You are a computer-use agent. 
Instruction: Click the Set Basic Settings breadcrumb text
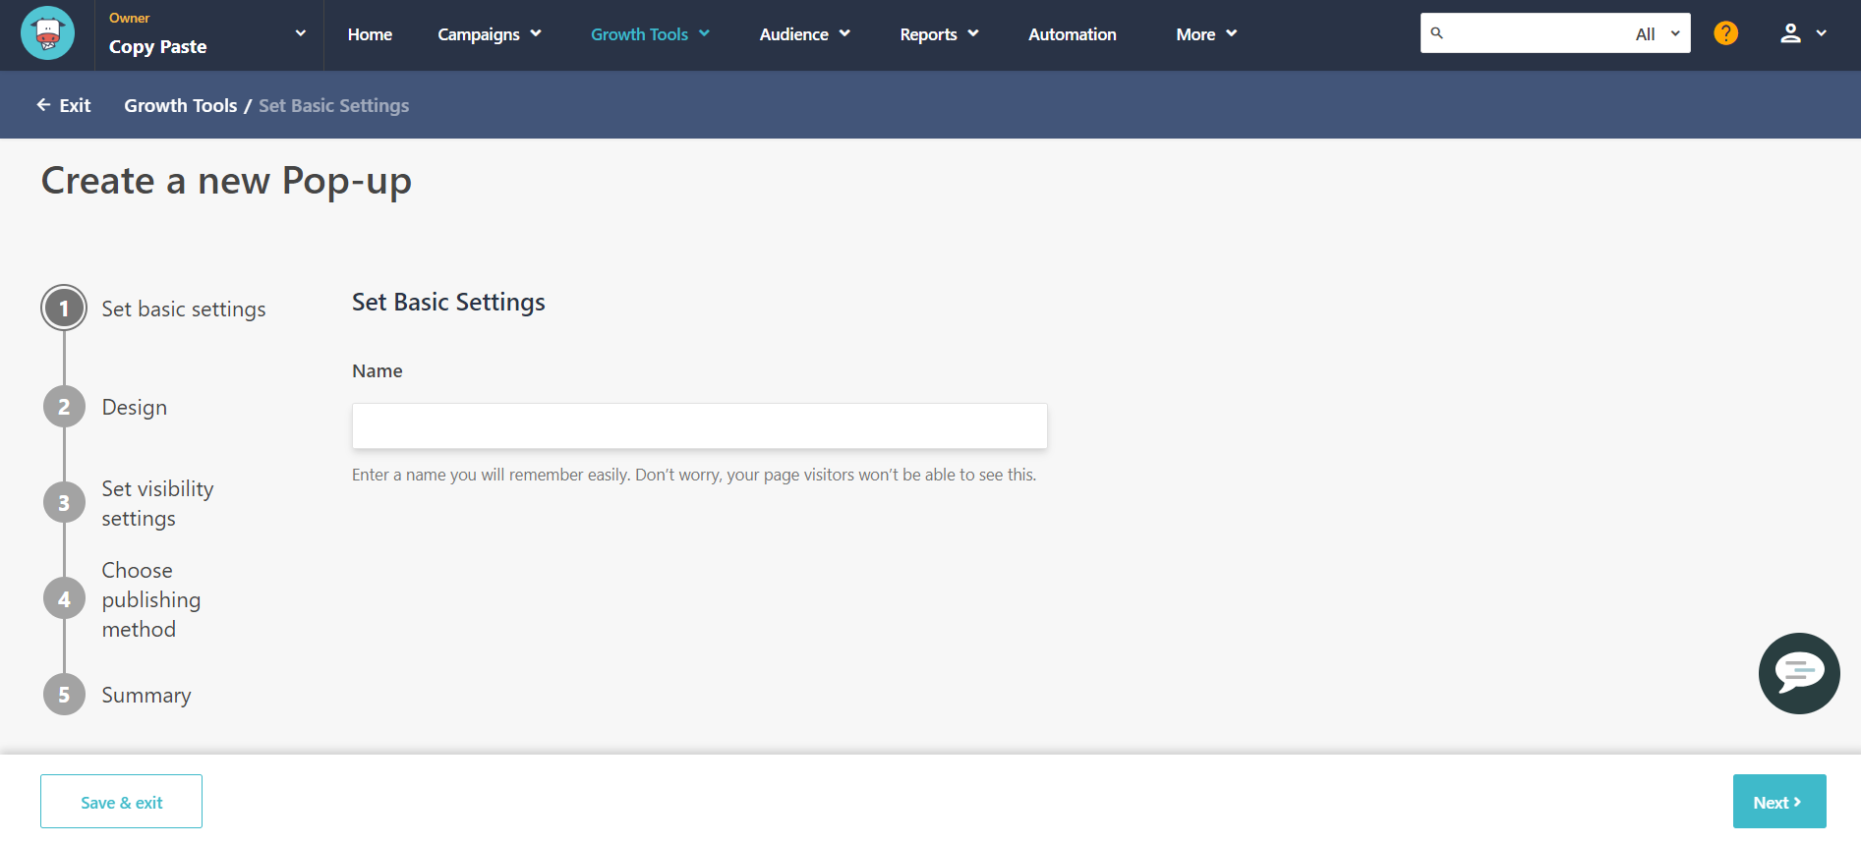click(x=333, y=105)
